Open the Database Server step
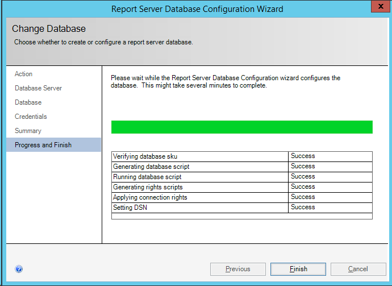This screenshot has height=286, width=392. [39, 88]
